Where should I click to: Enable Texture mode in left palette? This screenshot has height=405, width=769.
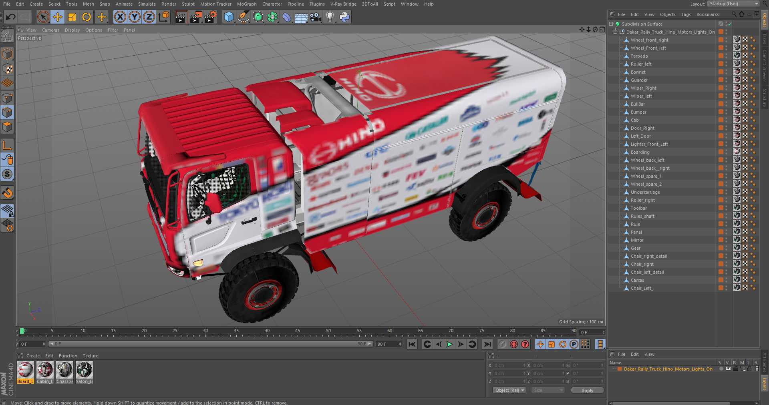coord(7,68)
